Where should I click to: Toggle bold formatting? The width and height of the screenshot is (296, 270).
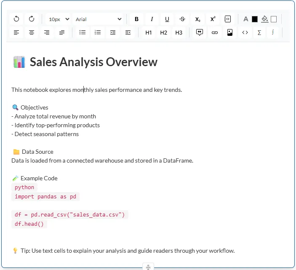tap(136, 19)
